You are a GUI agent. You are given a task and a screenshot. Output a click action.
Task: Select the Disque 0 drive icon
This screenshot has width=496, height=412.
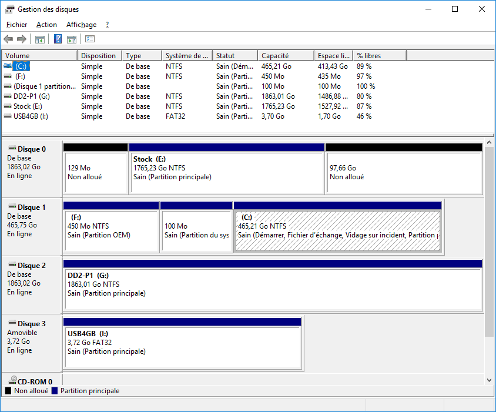pyautogui.click(x=12, y=149)
